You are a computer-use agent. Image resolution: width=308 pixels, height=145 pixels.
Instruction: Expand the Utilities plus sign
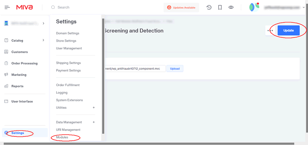point(94,108)
